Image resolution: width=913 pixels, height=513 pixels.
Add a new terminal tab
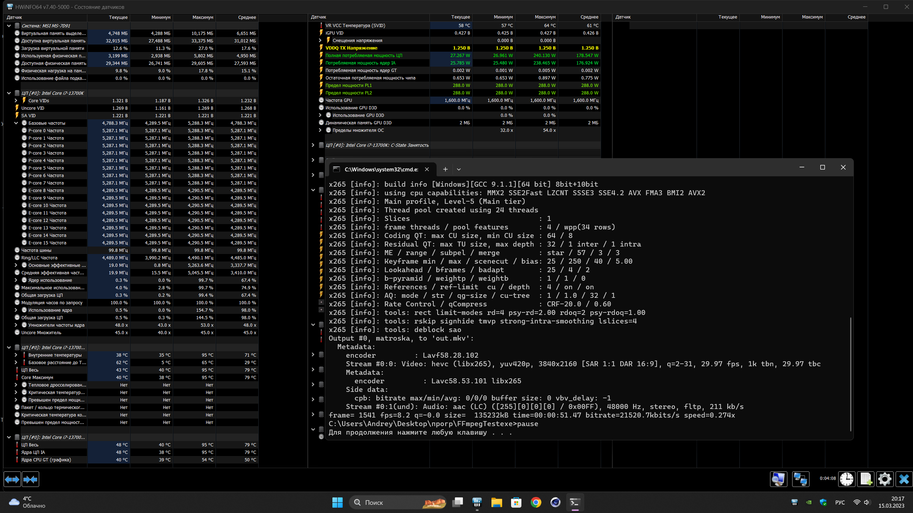pos(445,170)
